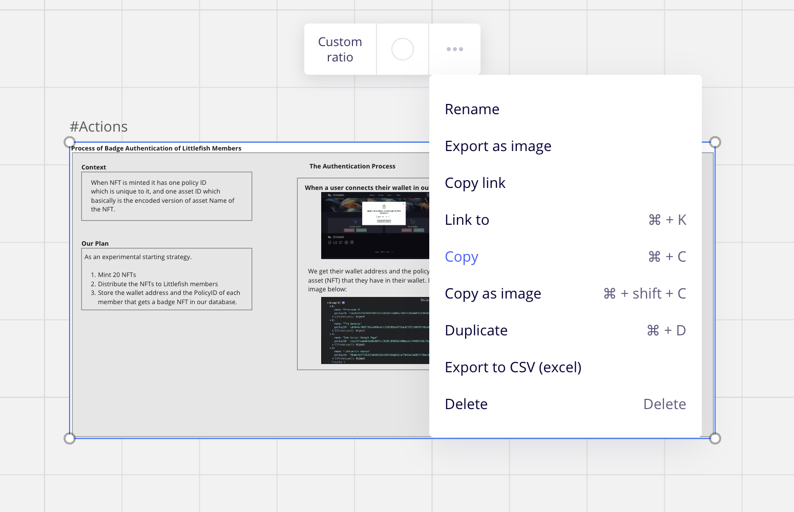Choose Delete in the context menu

tap(466, 404)
